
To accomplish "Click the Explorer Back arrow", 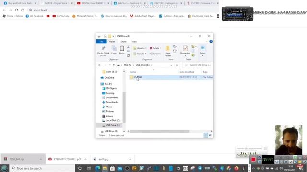I will pos(100,65).
